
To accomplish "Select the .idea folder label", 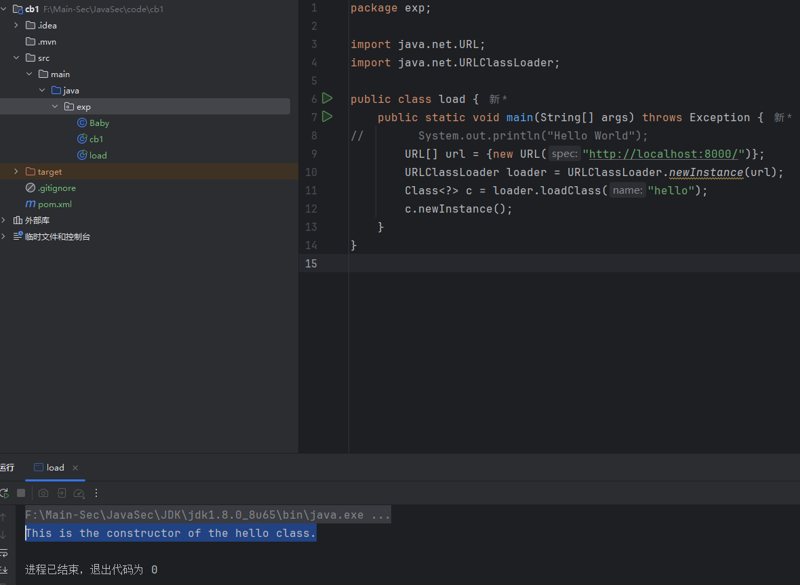I will tap(47, 25).
